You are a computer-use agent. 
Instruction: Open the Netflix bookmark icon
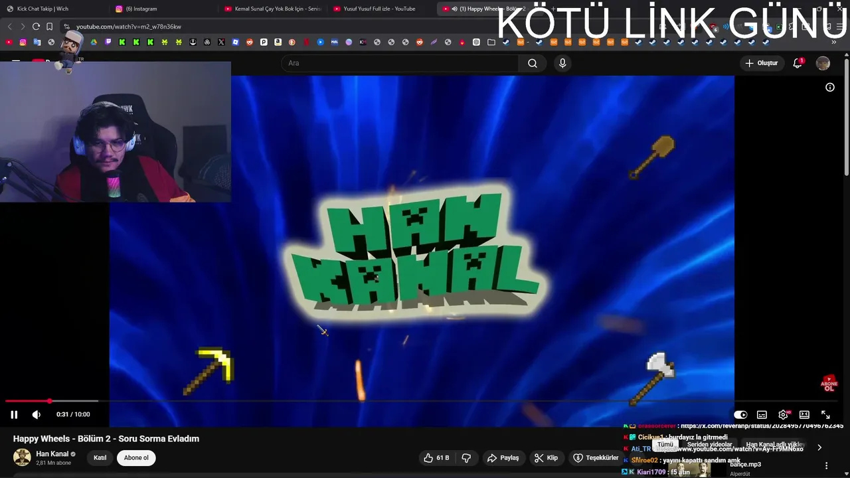(306, 42)
